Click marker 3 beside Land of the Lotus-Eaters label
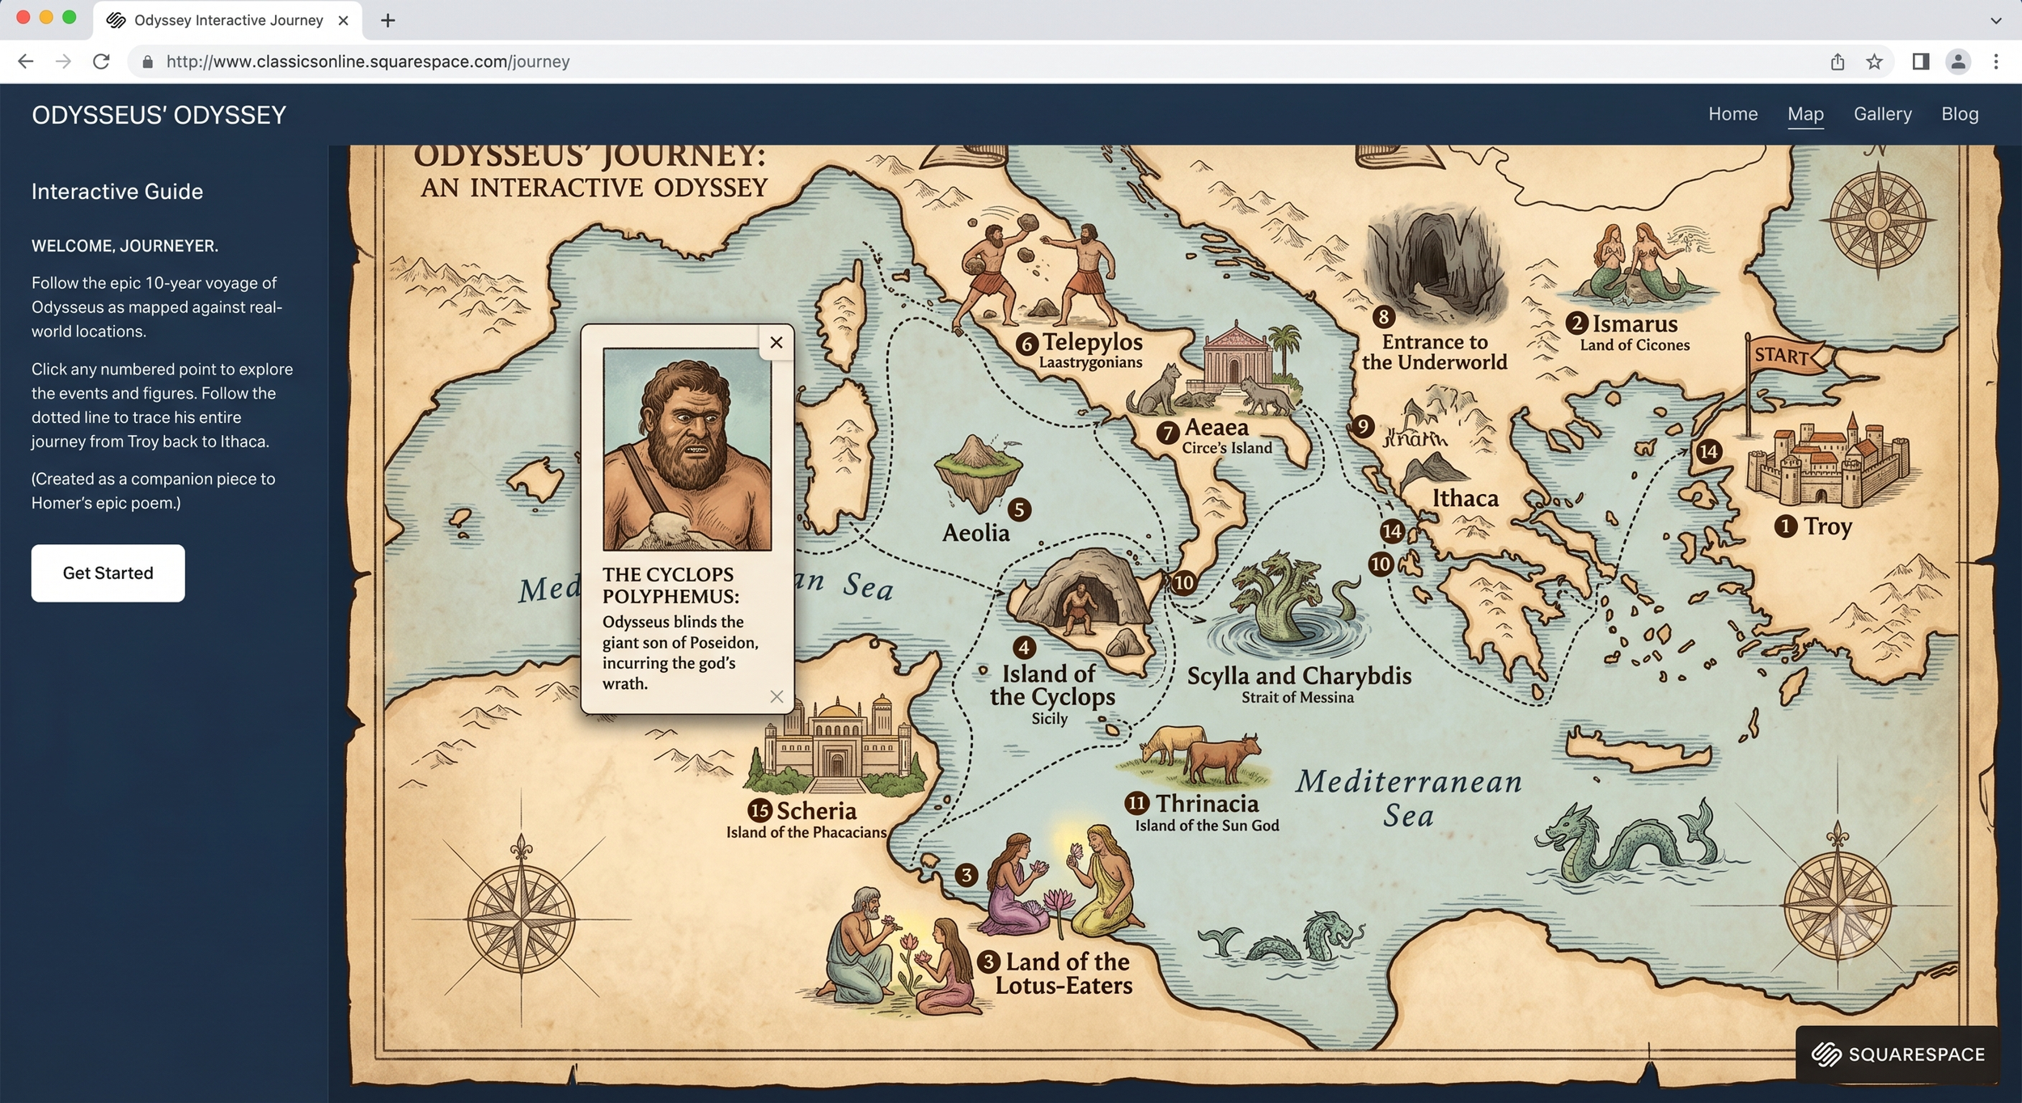The image size is (2022, 1103). pos(988,961)
